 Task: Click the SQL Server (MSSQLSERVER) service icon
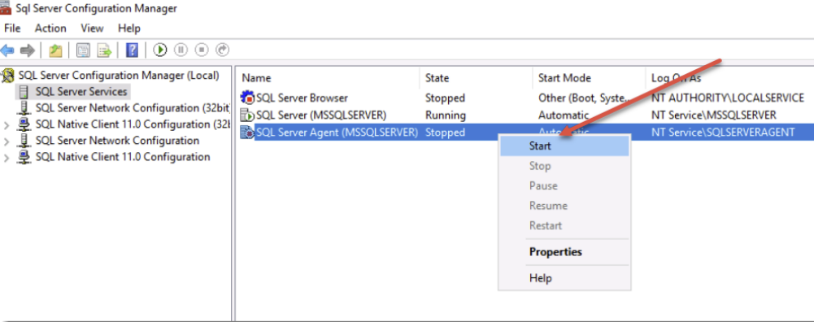pyautogui.click(x=248, y=115)
